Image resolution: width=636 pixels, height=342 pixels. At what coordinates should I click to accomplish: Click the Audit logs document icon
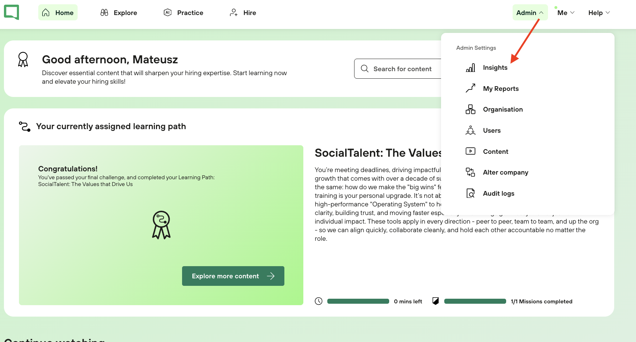pyautogui.click(x=470, y=194)
